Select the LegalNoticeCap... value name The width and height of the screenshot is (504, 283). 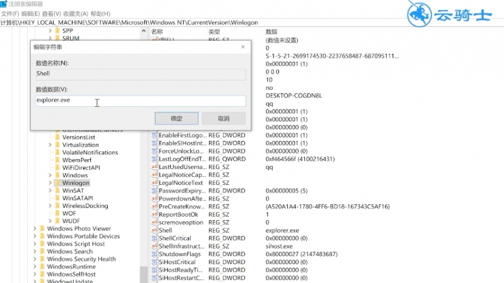point(183,175)
